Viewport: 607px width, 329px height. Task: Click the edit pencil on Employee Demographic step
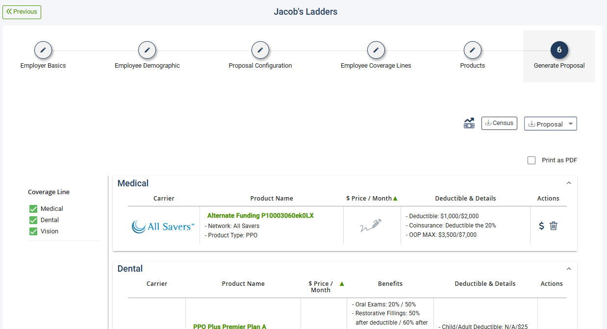(147, 50)
